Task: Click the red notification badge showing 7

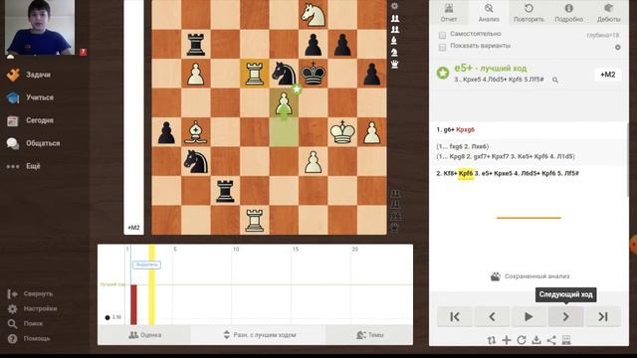Action: tap(83, 52)
